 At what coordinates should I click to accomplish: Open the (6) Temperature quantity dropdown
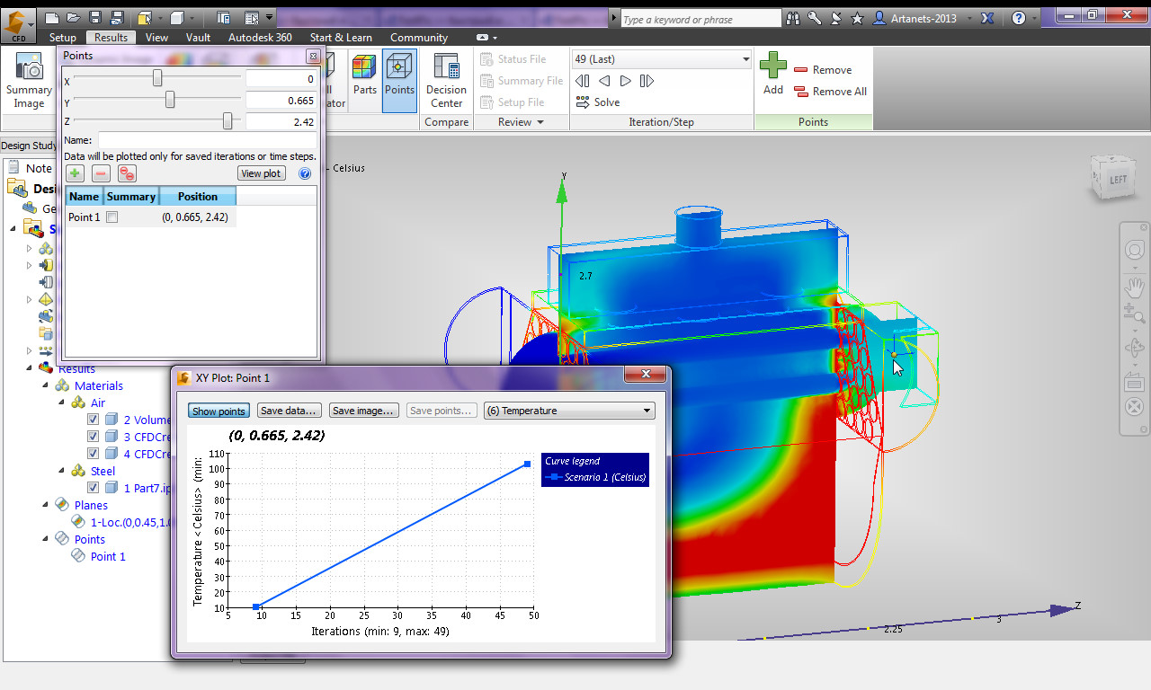(x=569, y=411)
